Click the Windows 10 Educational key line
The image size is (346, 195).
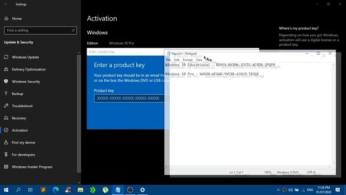point(220,65)
